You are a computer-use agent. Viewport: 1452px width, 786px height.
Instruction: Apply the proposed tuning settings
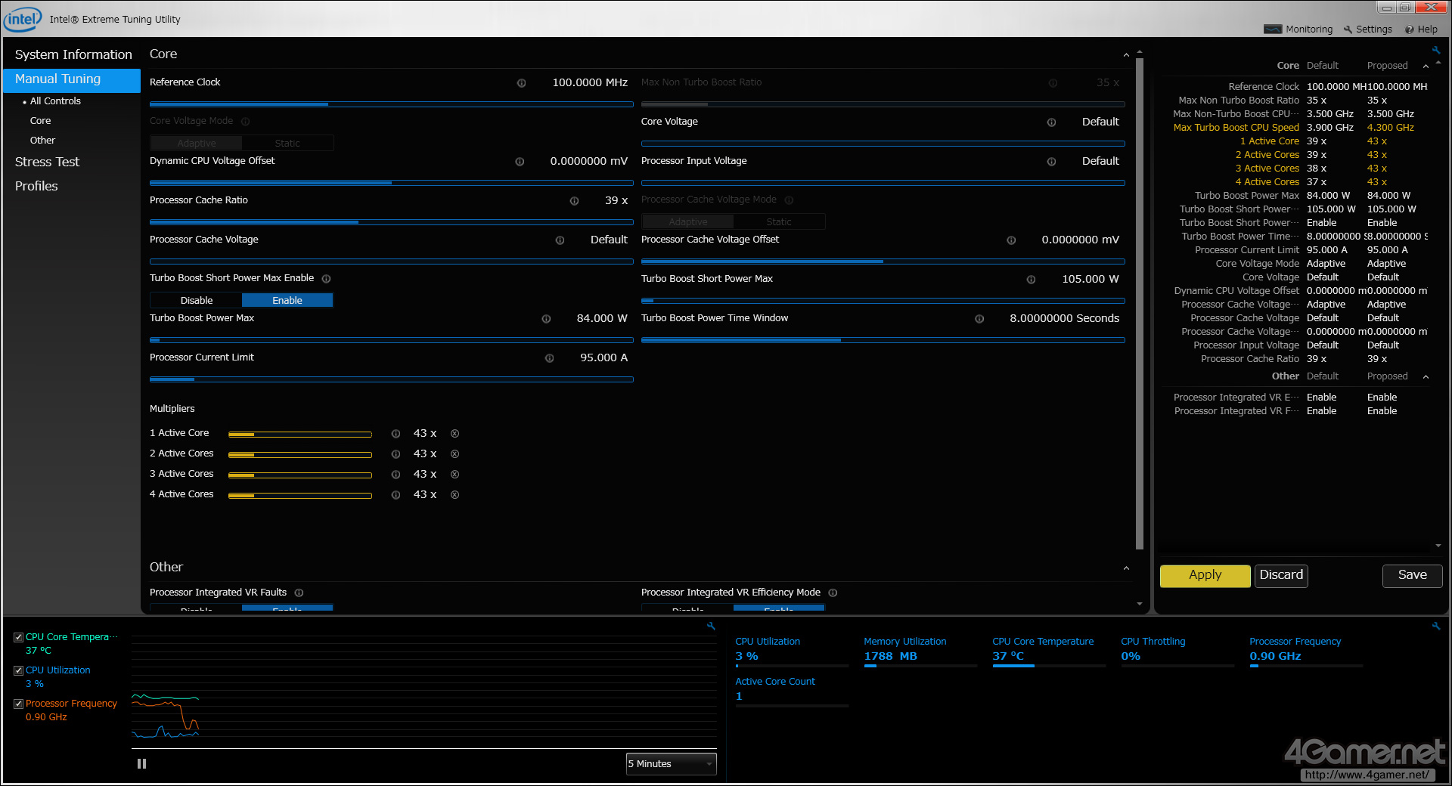pos(1205,575)
